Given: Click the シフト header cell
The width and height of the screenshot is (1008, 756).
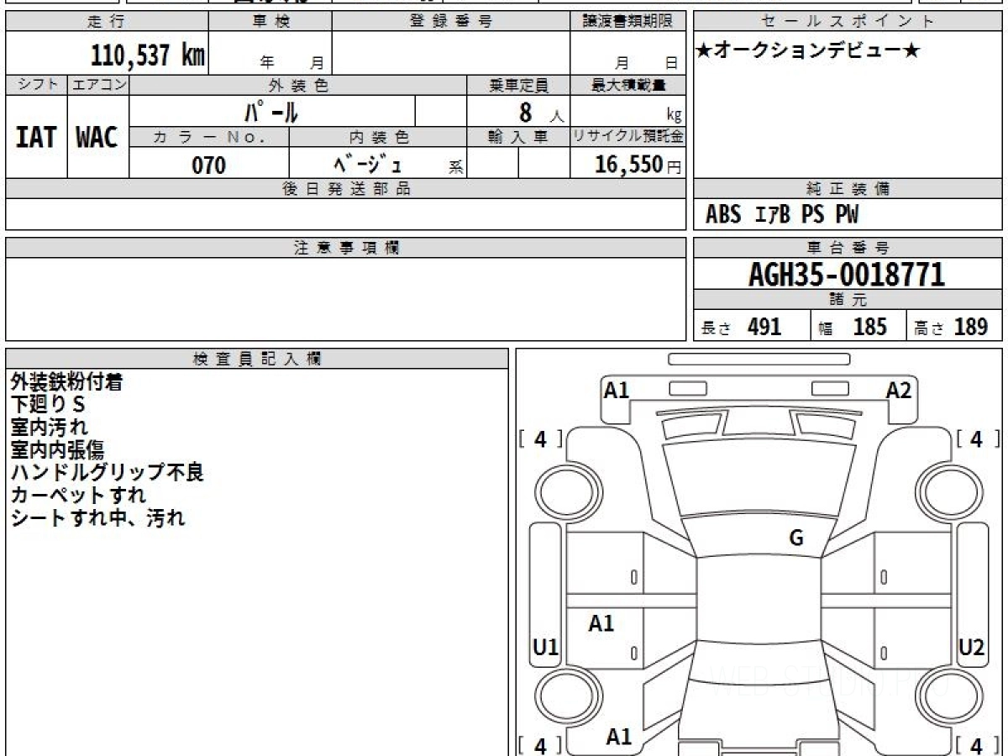Looking at the screenshot, I should point(36,85).
